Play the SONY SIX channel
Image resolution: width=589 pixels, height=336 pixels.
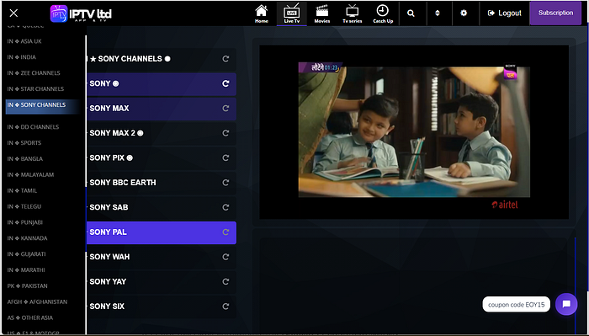click(162, 307)
